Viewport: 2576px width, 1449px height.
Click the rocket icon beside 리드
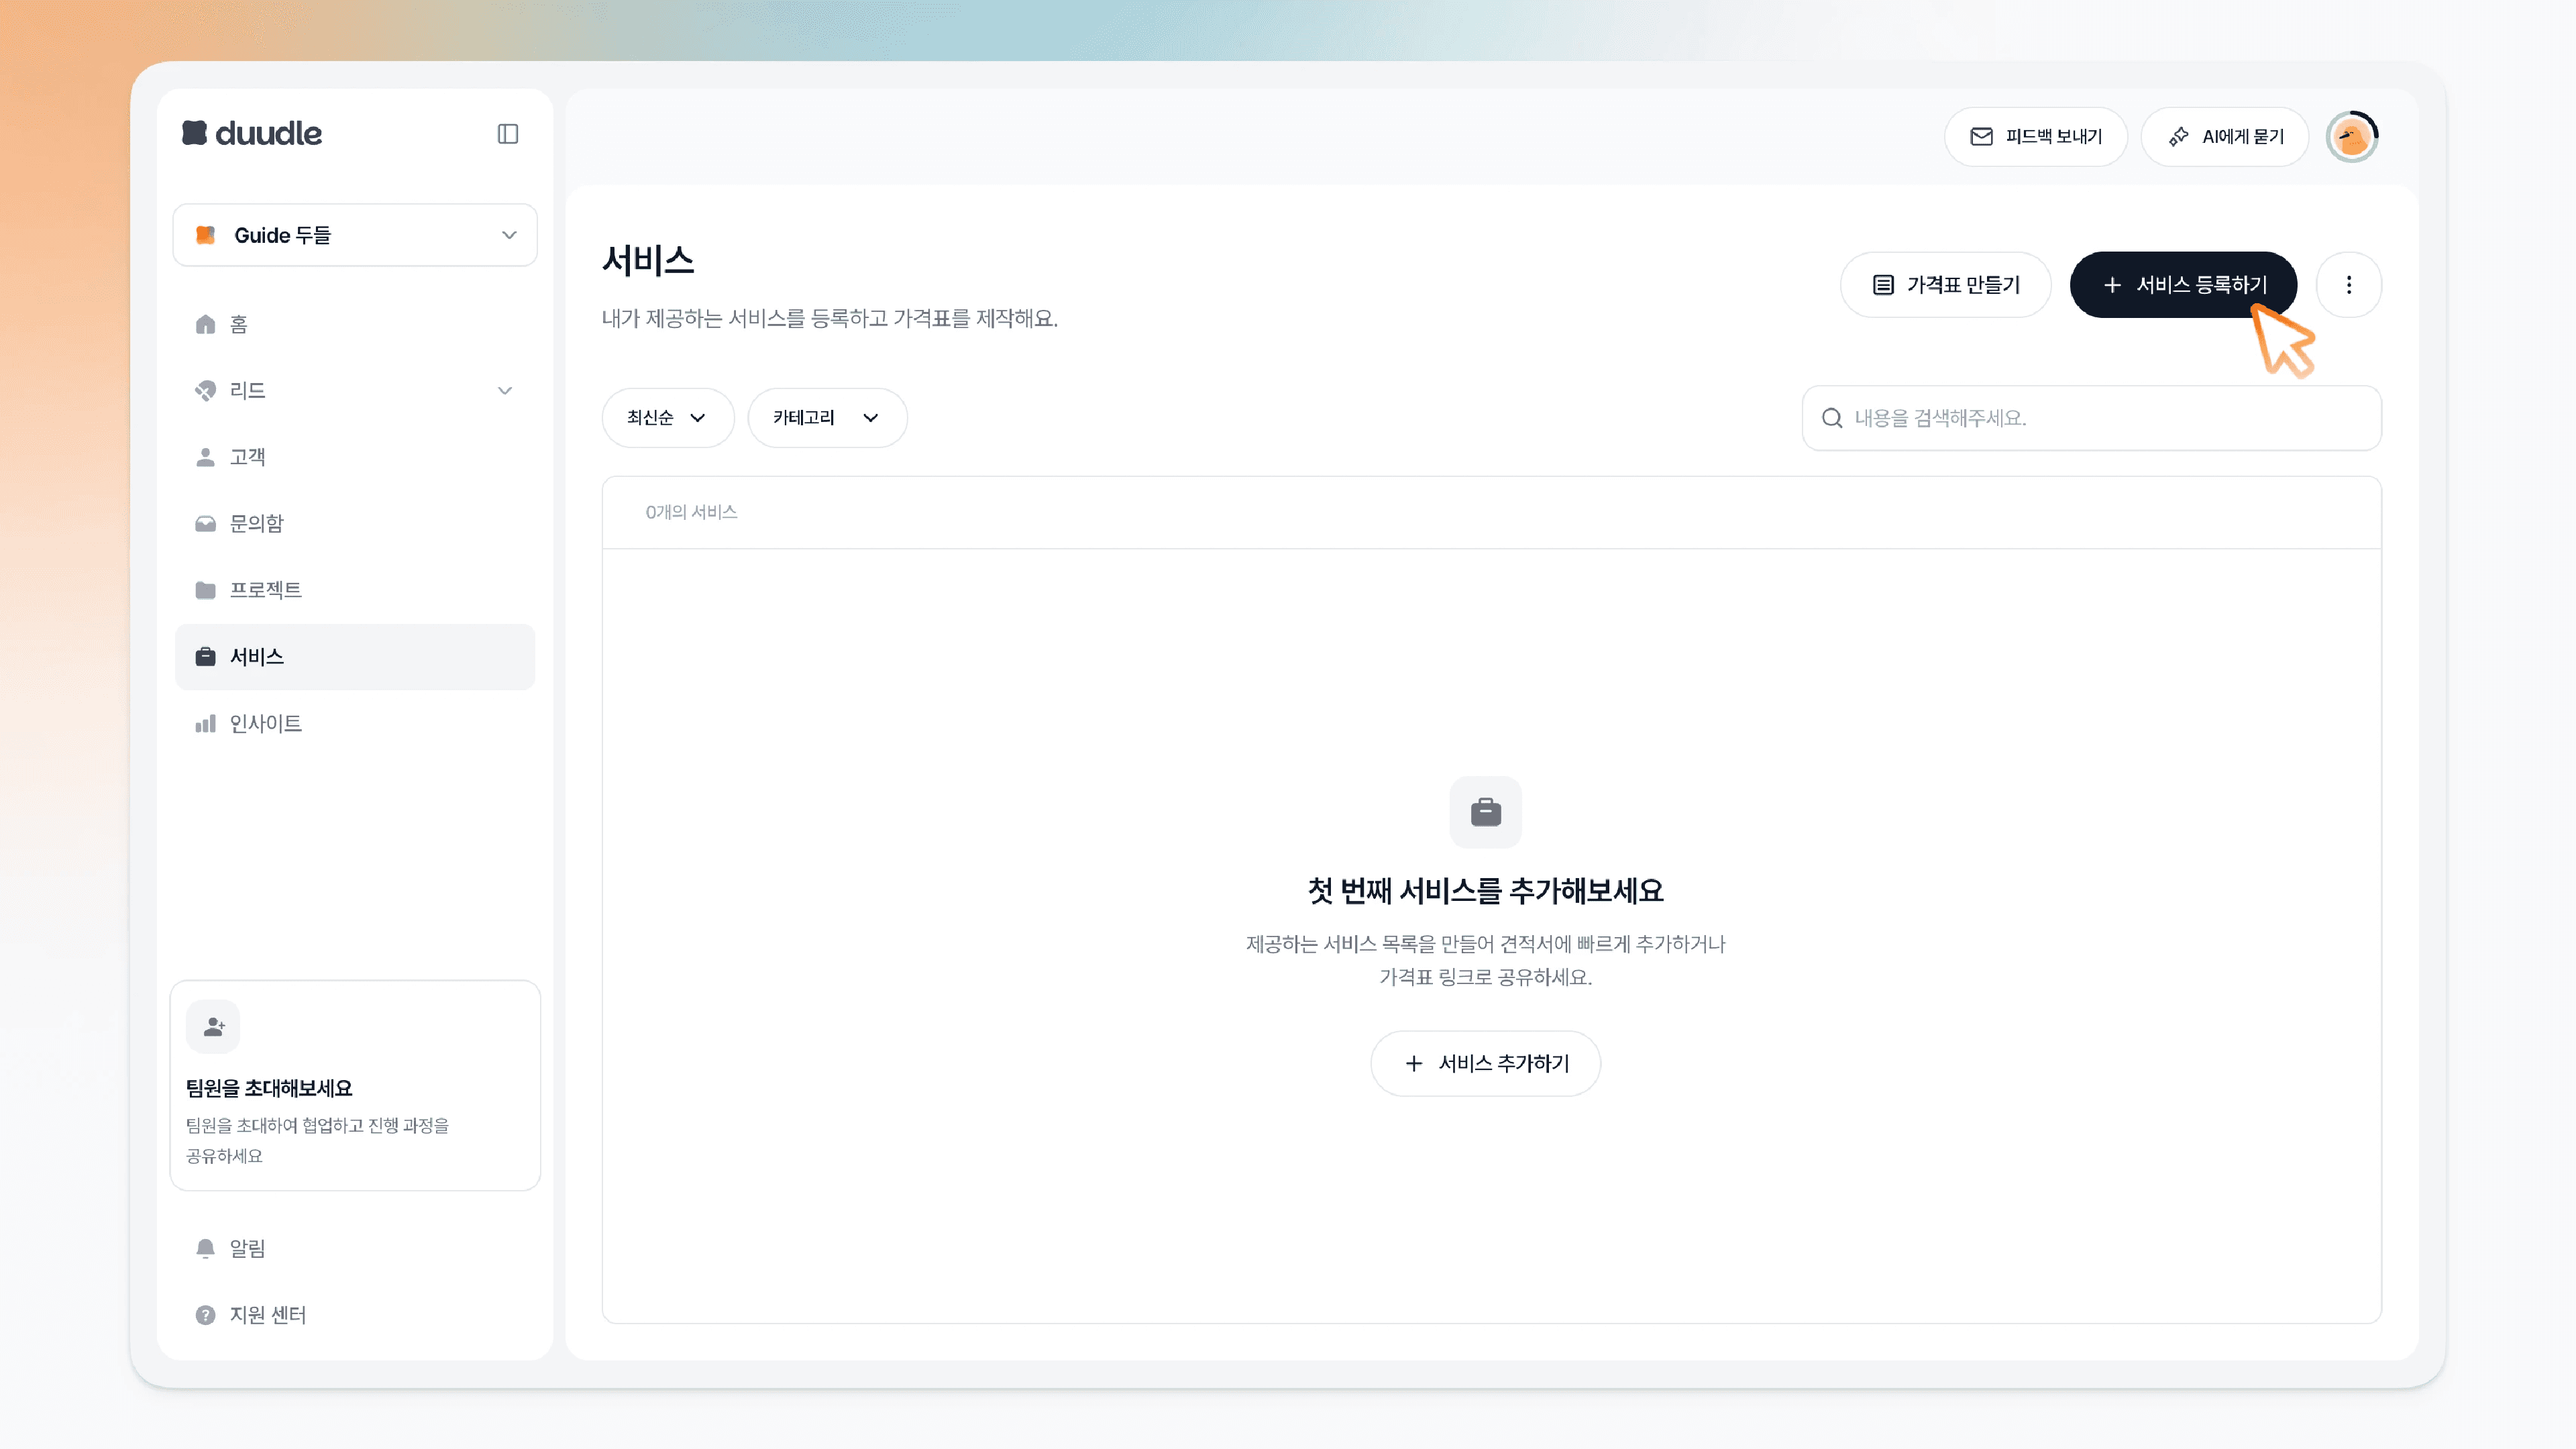[205, 390]
